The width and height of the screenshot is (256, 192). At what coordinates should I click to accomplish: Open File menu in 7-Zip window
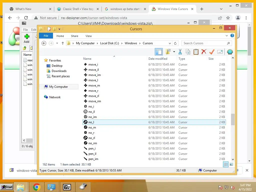pos(25,30)
